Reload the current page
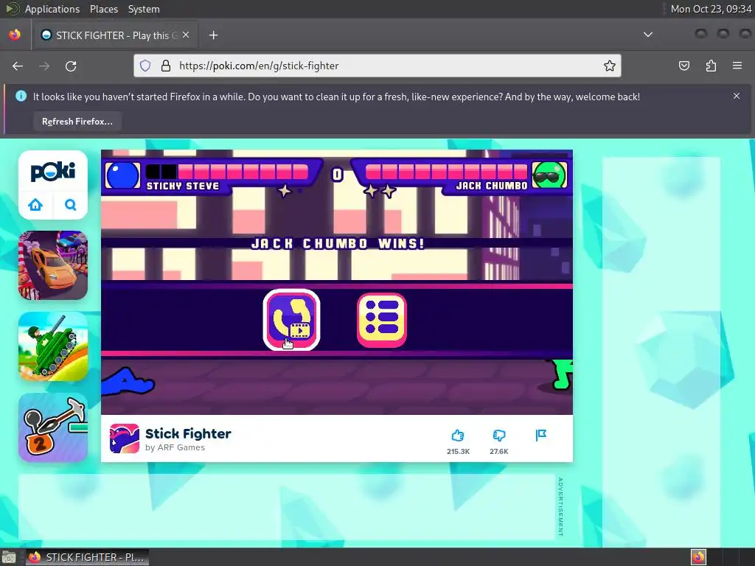 click(71, 66)
